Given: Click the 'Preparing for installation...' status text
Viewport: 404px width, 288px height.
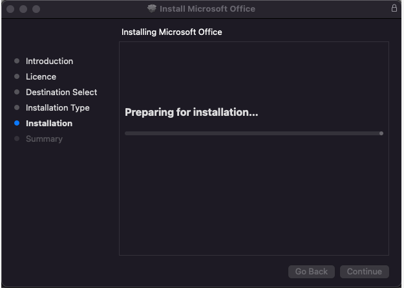Looking at the screenshot, I should (191, 112).
